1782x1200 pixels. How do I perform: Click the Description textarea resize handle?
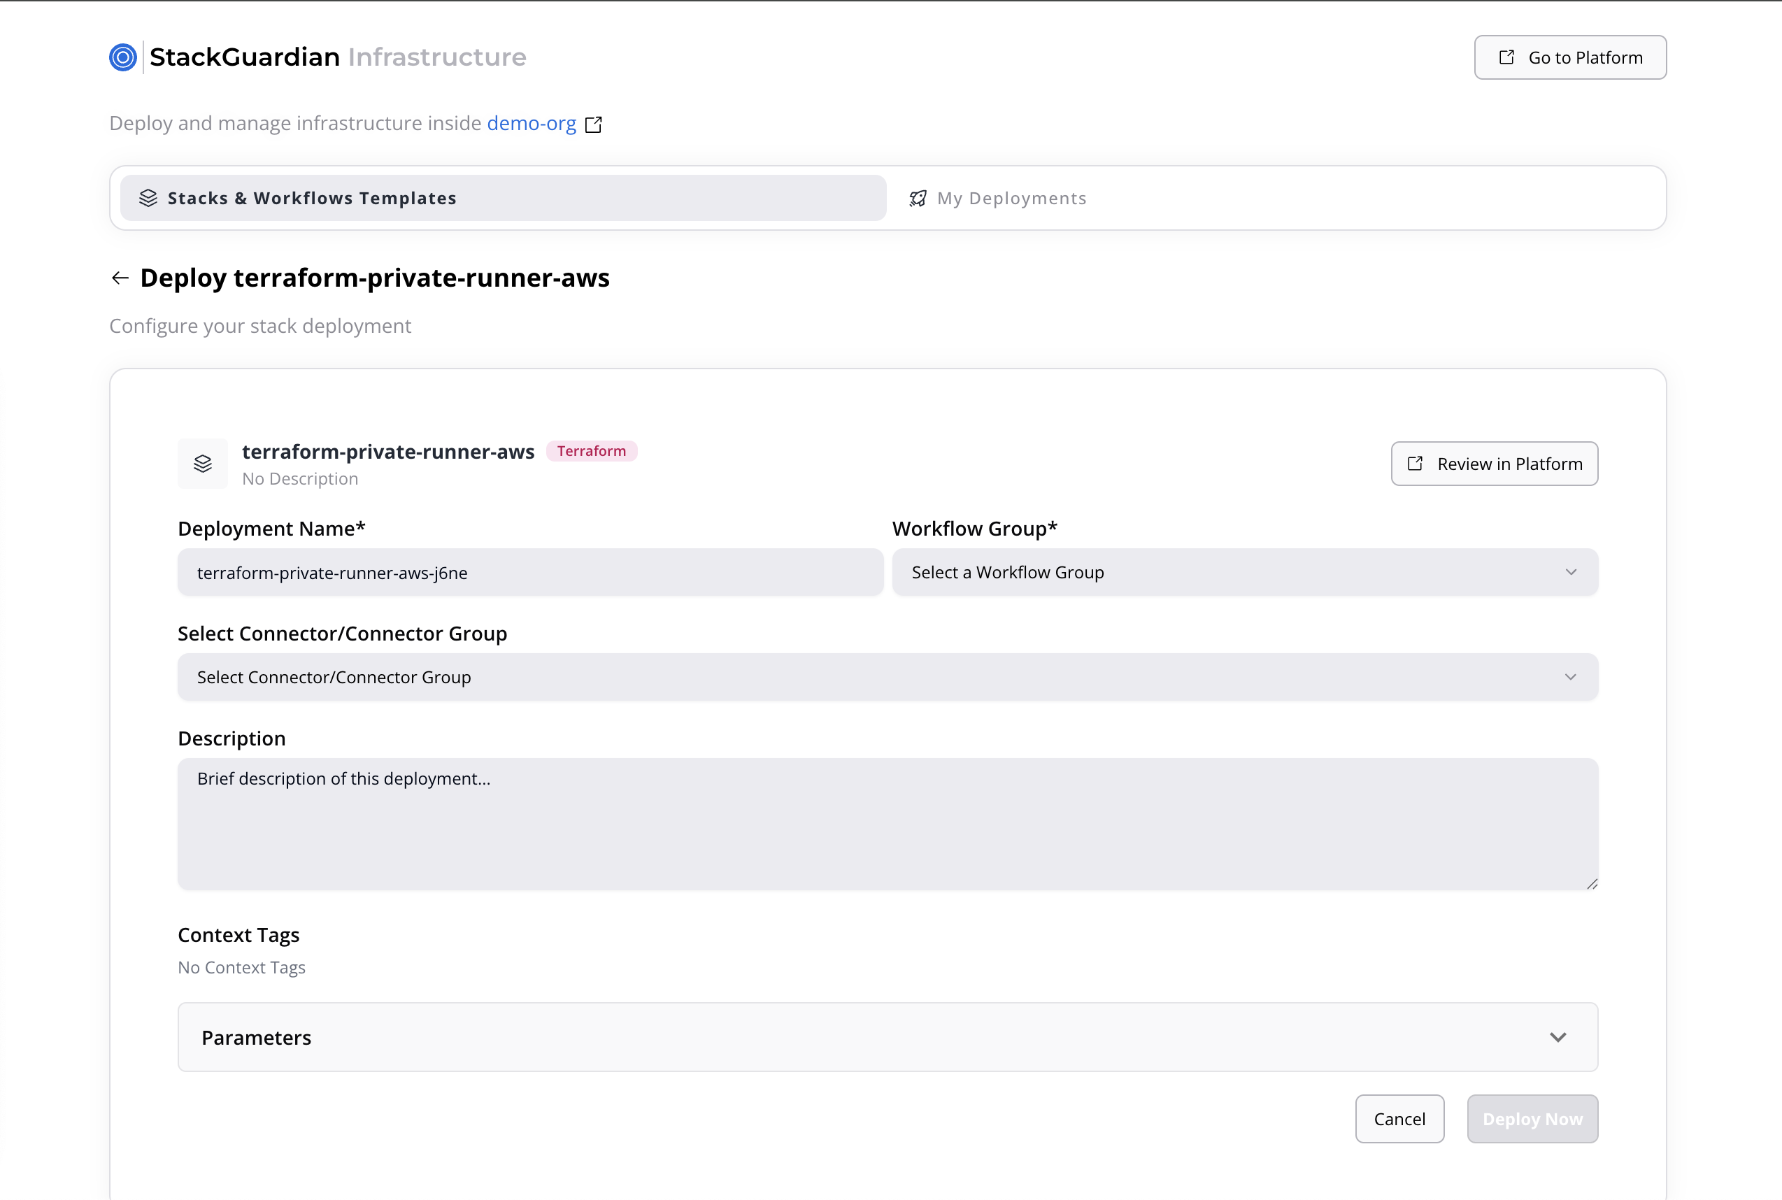point(1592,884)
